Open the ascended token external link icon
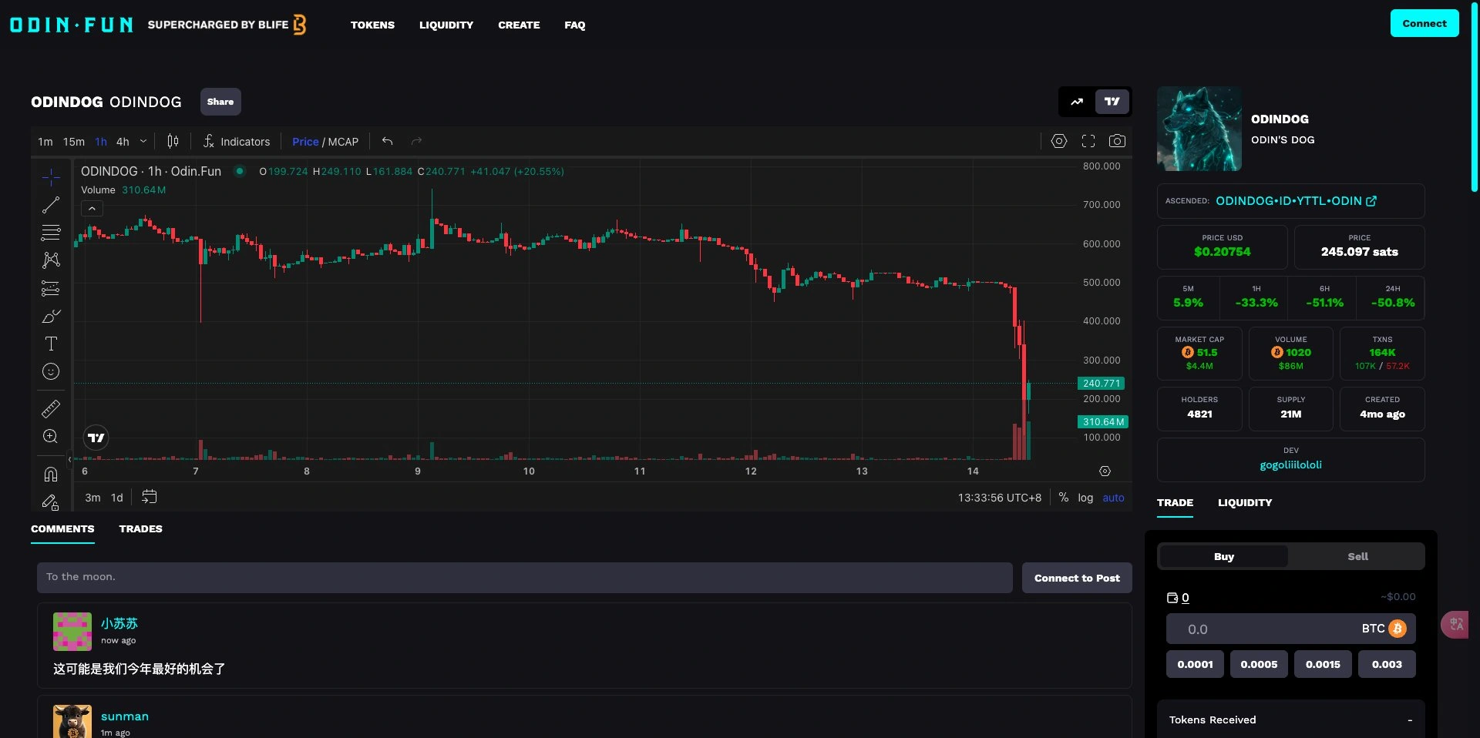 (x=1371, y=201)
